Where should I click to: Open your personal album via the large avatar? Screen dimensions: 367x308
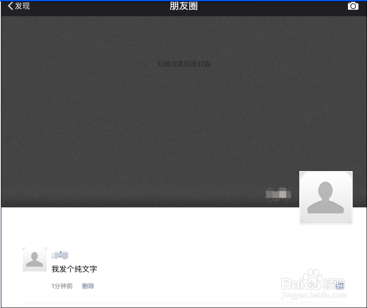click(x=326, y=197)
